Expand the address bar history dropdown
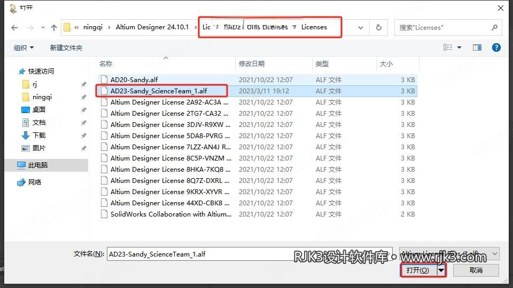This screenshot has width=513, height=288. (361, 28)
